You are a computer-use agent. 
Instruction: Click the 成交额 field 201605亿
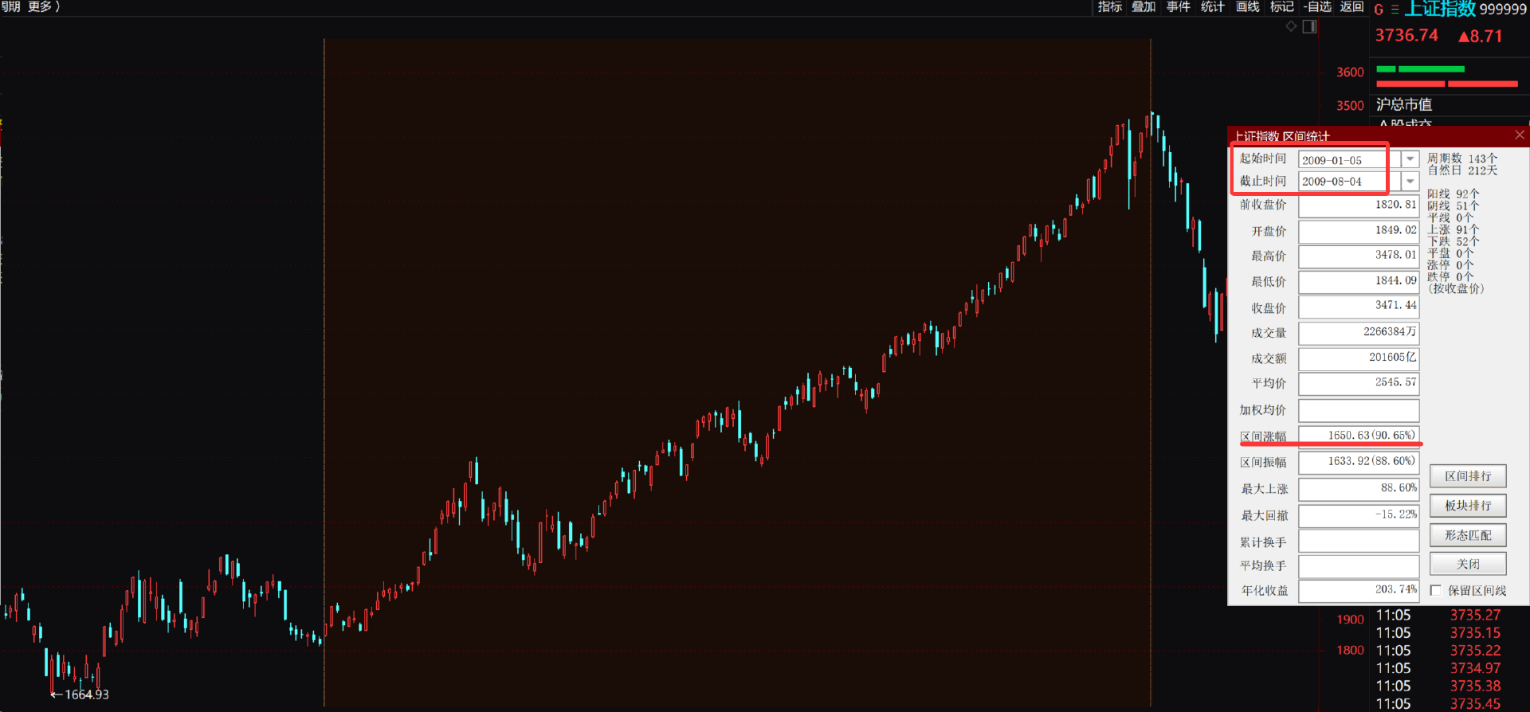point(1359,358)
